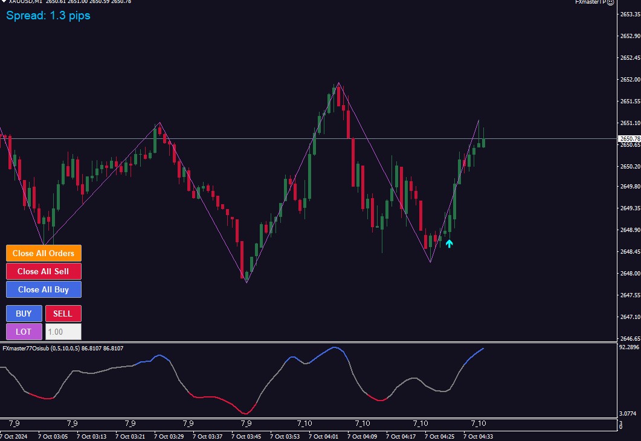Click the time axis label 7 Oct 03:29
641x441 pixels.
169,437
